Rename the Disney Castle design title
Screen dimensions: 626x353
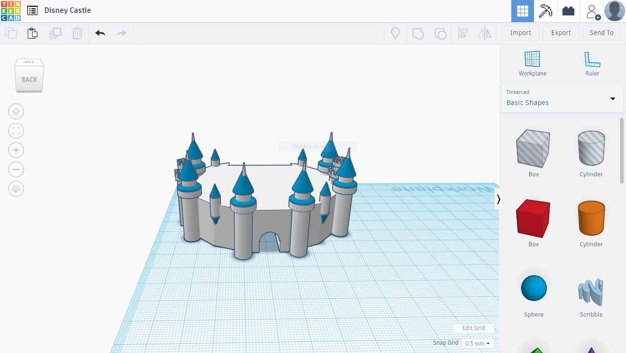pyautogui.click(x=68, y=10)
